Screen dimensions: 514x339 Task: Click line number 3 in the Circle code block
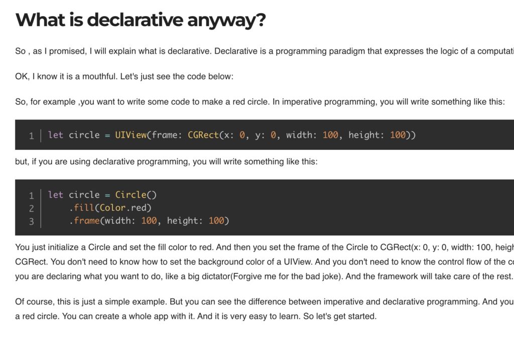coord(31,221)
